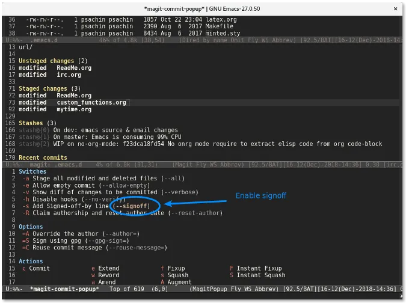This screenshot has width=406, height=303.
Task: Click the magit-commit-popup mode line buffer name
Action: point(64,289)
